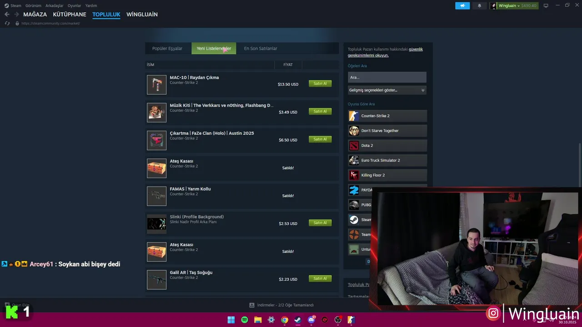Buy the Galil AR Taş Soğuğu
Image resolution: width=582 pixels, height=327 pixels.
[x=320, y=278]
